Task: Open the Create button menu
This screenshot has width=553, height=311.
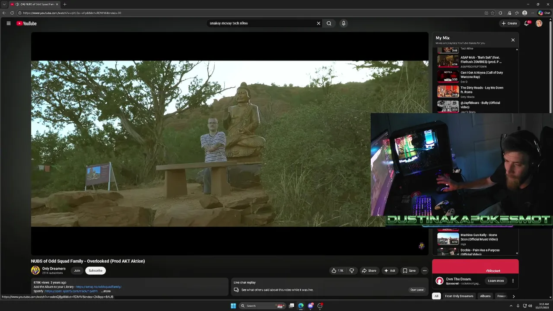Action: (509, 23)
